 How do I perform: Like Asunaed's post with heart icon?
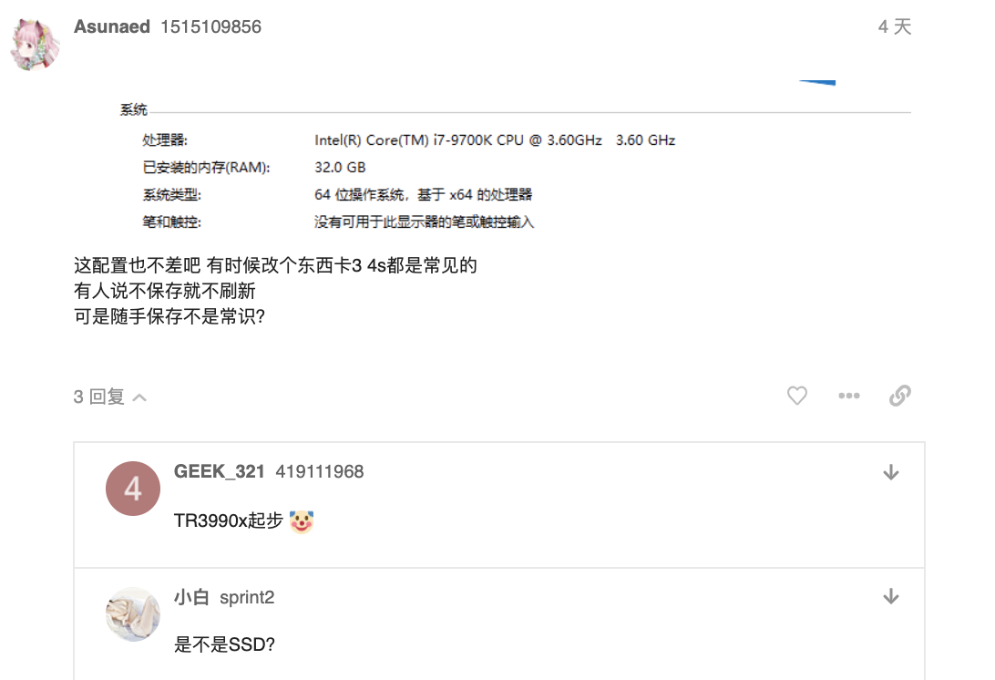(x=797, y=397)
